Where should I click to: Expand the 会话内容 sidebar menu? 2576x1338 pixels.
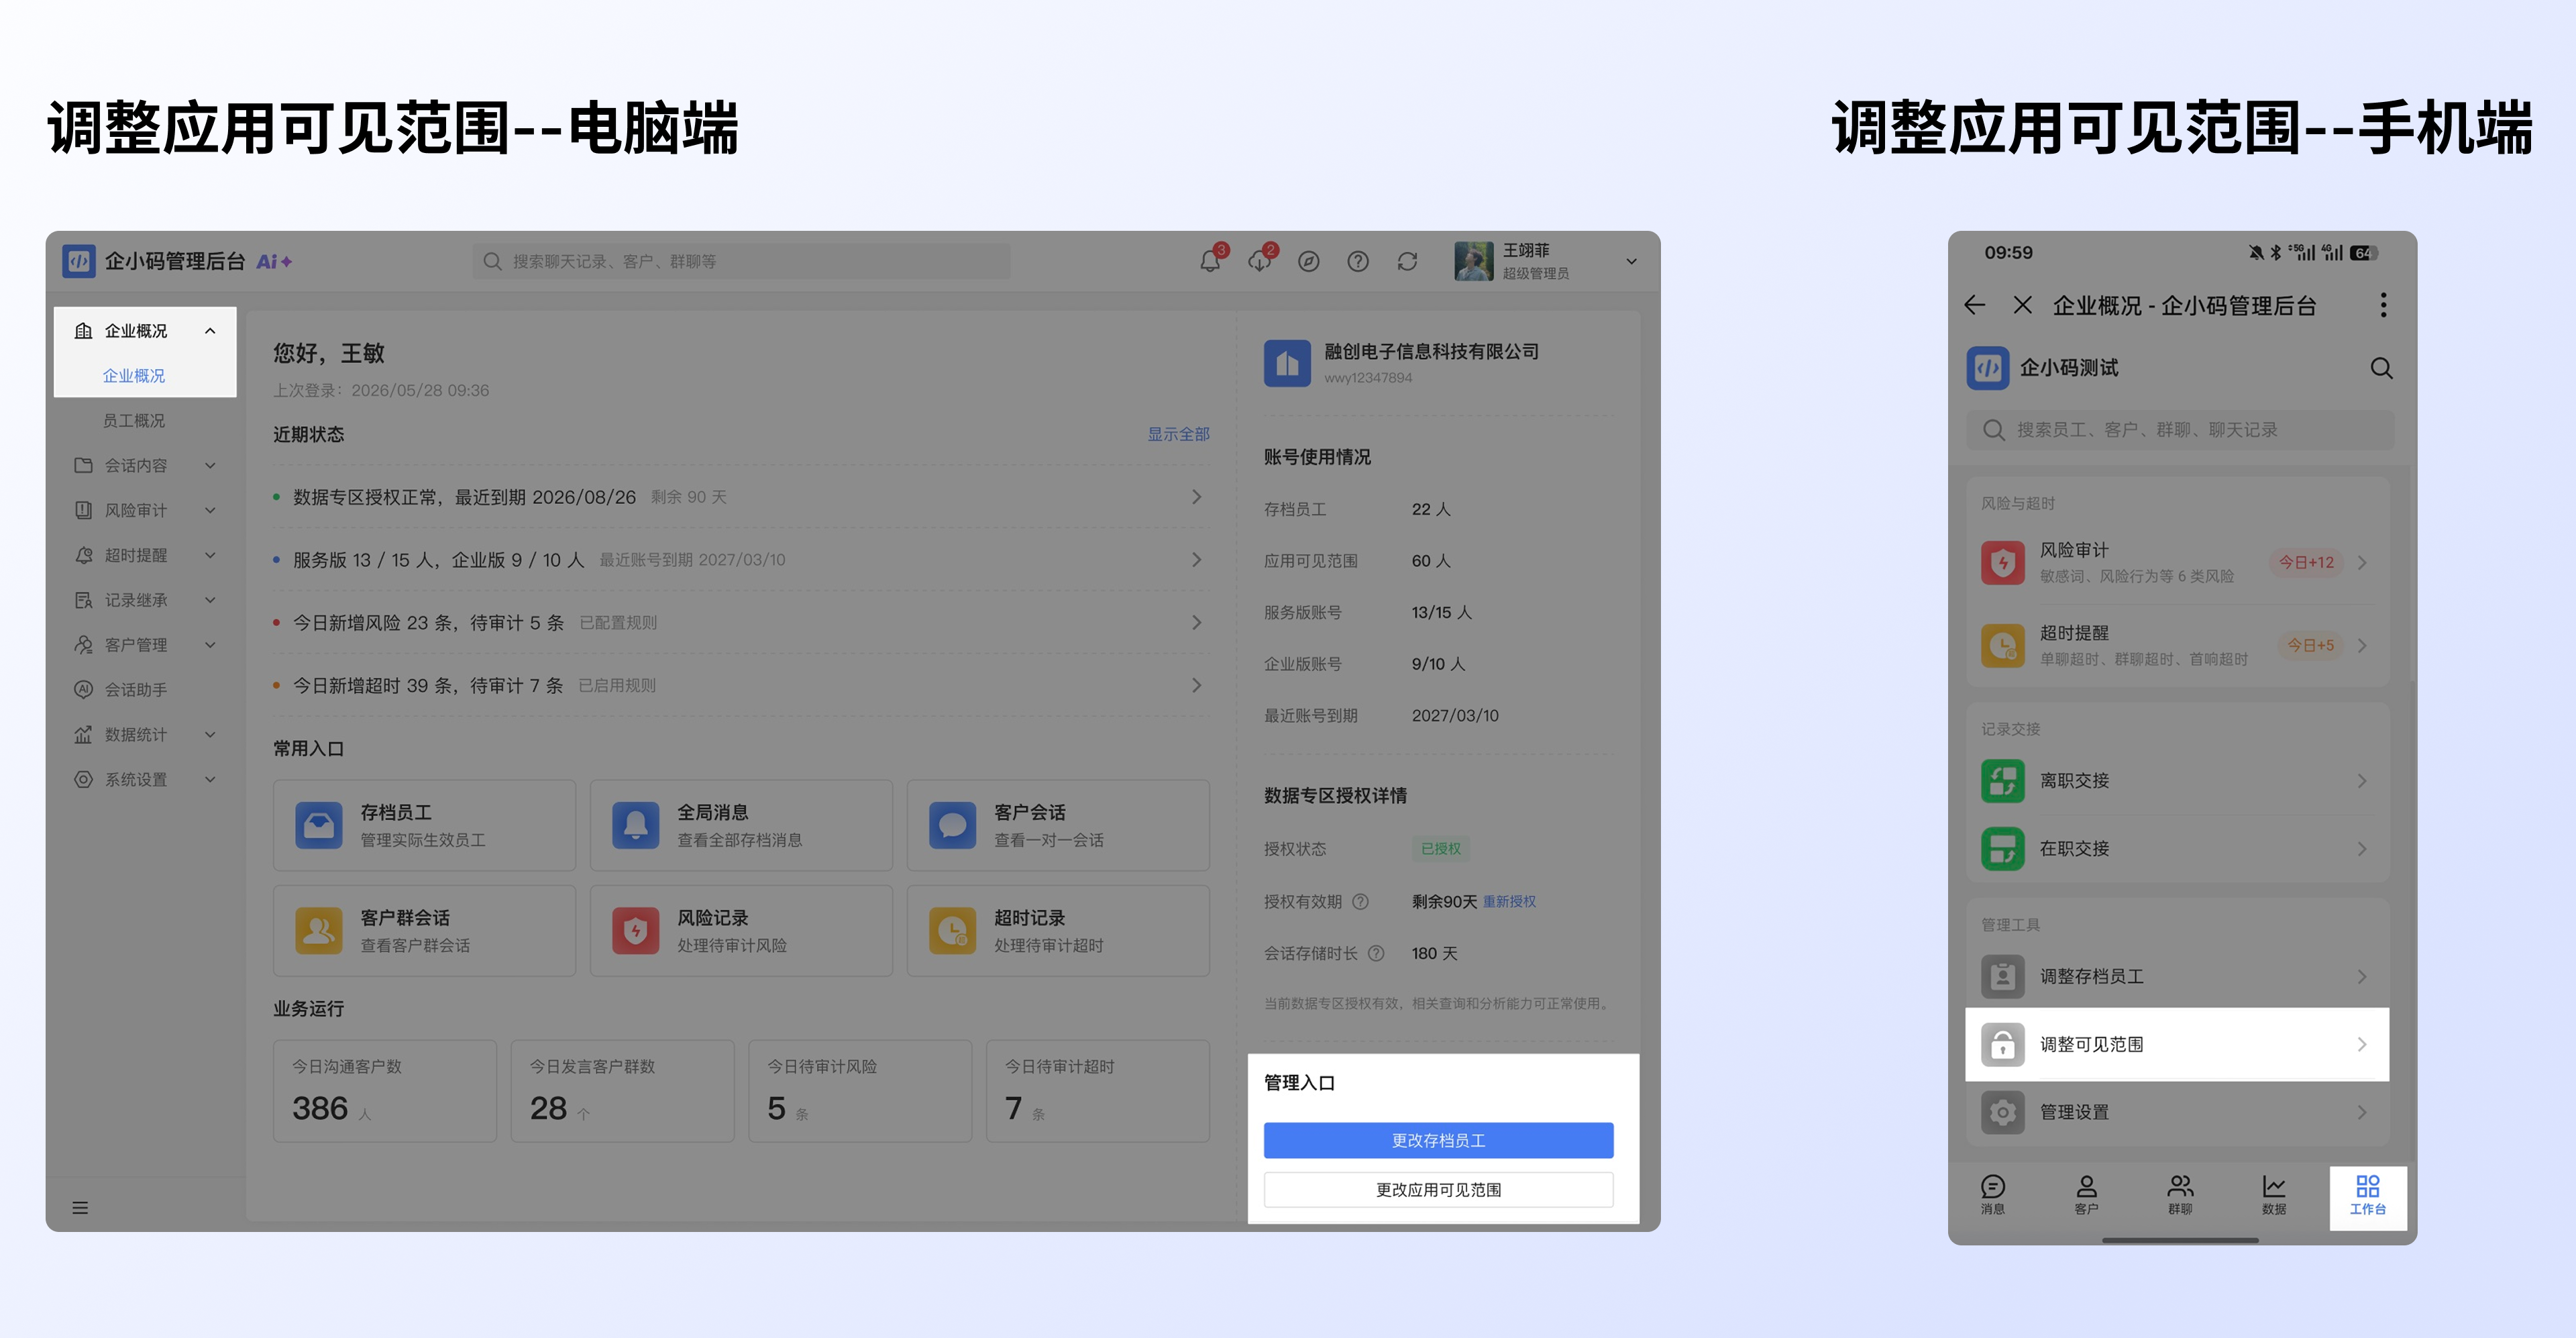point(210,465)
